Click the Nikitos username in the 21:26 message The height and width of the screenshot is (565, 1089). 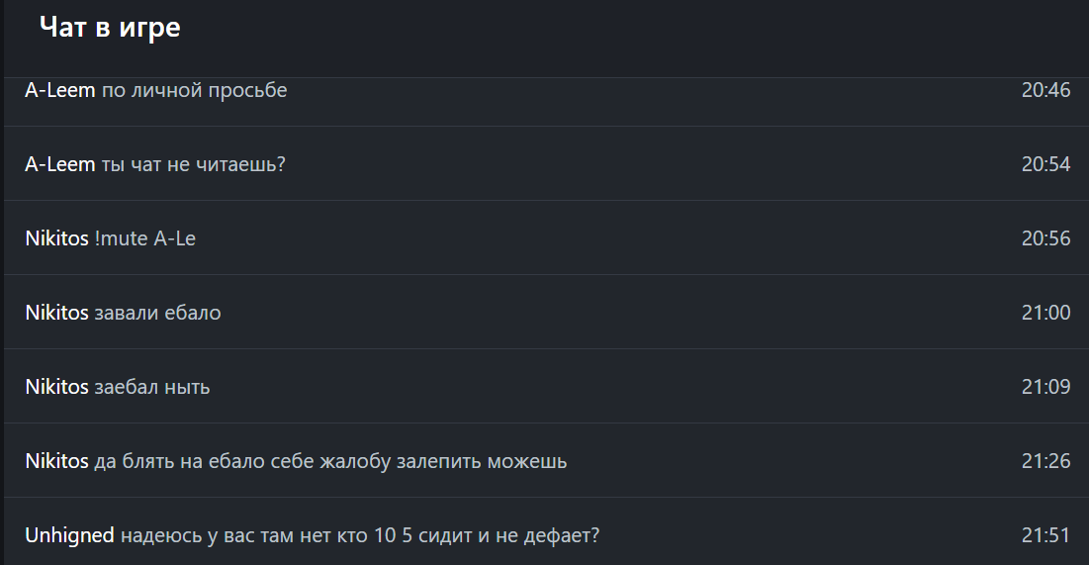click(x=56, y=461)
